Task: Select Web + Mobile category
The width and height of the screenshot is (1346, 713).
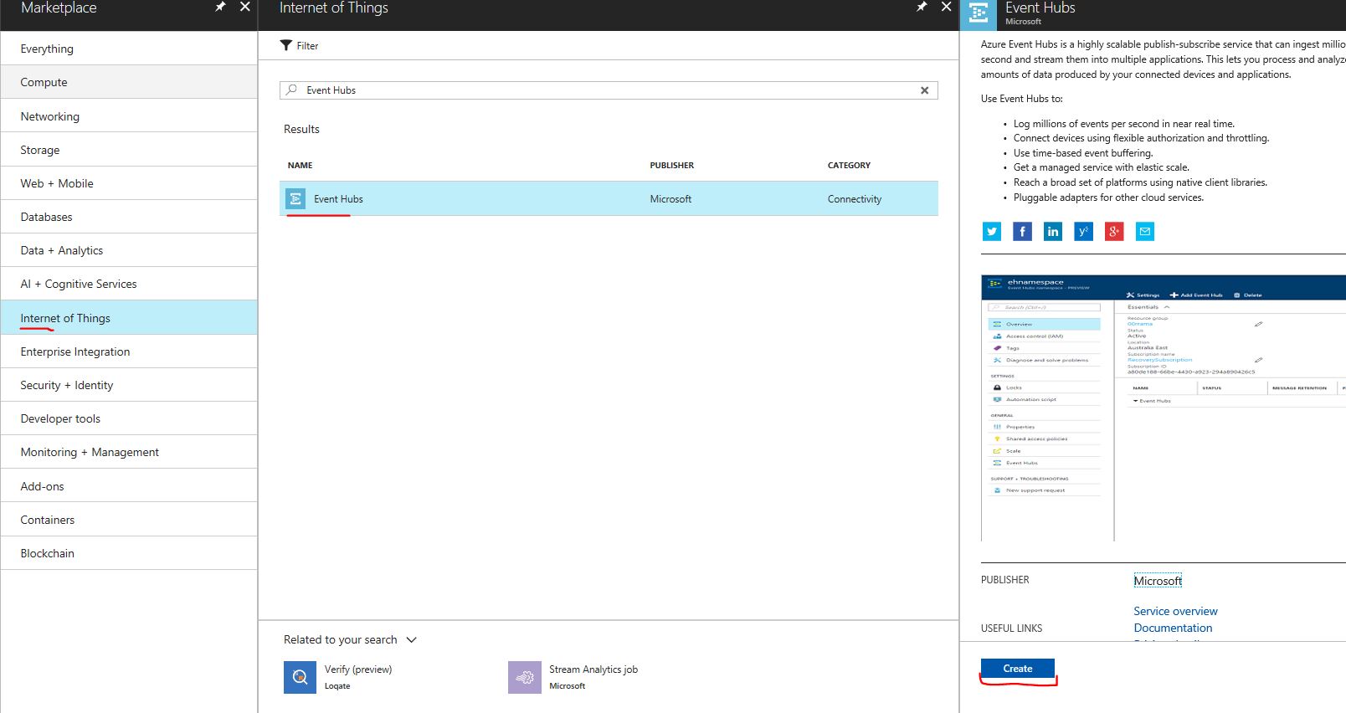Action: (129, 183)
